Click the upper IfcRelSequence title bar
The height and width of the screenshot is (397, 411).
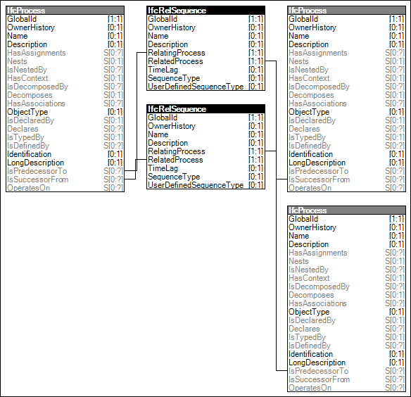pyautogui.click(x=205, y=11)
